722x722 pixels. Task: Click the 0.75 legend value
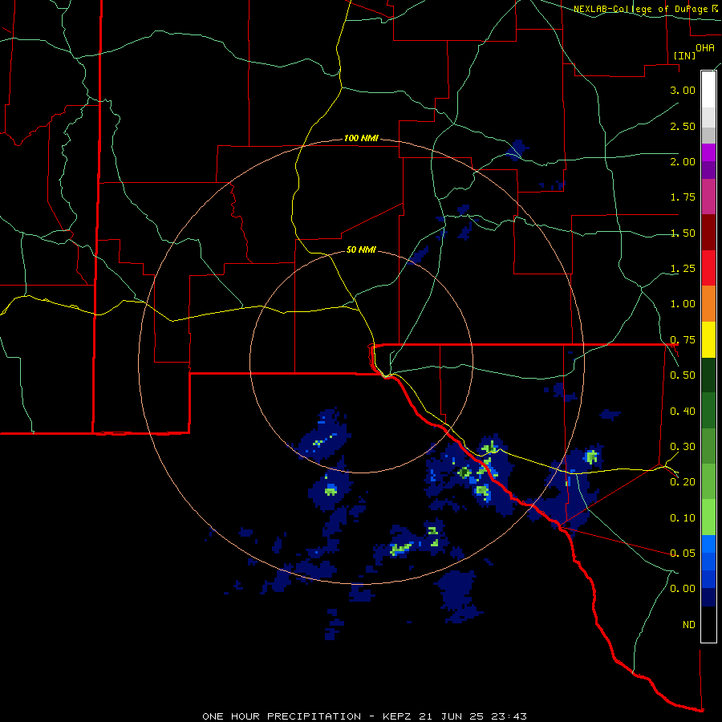coord(683,340)
